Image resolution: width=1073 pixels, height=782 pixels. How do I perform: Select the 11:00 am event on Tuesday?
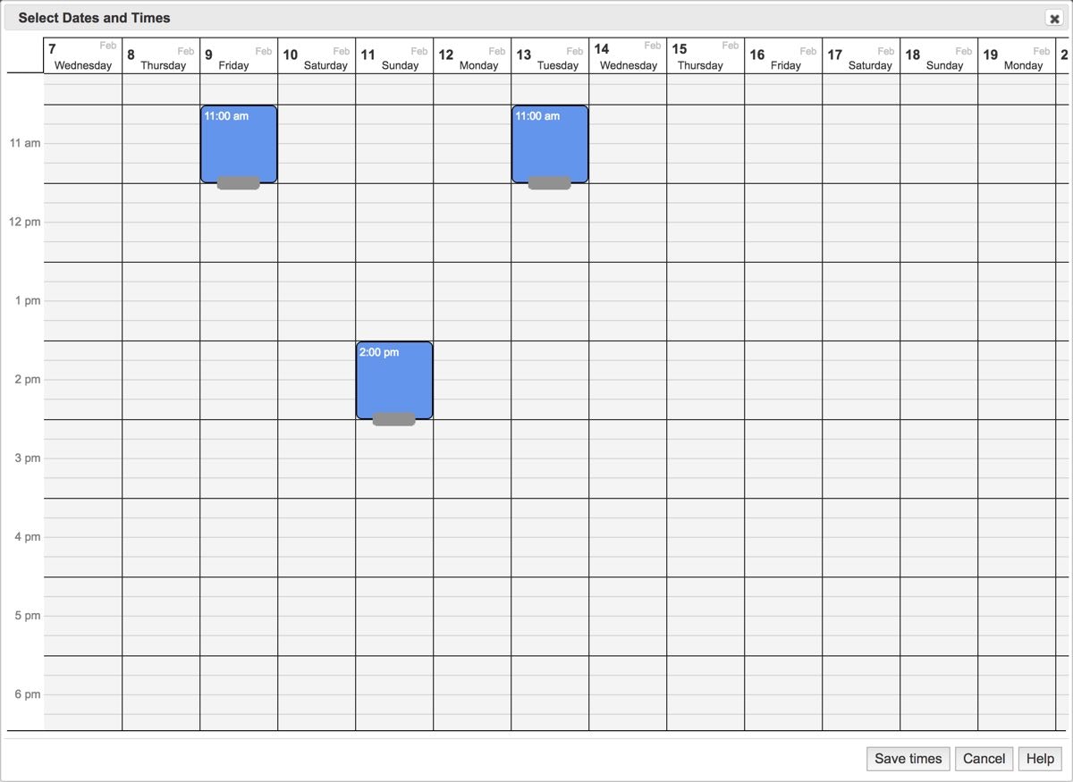(x=549, y=143)
